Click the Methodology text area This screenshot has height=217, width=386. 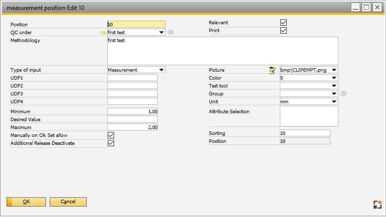coord(222,50)
